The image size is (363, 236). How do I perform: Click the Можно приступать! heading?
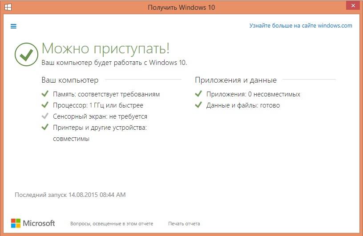coord(105,48)
